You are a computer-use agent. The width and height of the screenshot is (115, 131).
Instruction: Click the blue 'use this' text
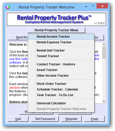[15, 59]
